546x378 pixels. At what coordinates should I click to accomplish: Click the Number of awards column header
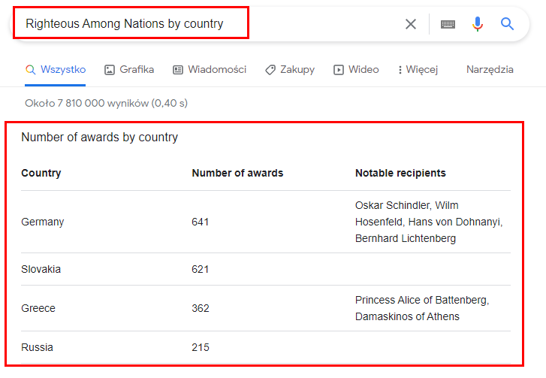point(237,173)
